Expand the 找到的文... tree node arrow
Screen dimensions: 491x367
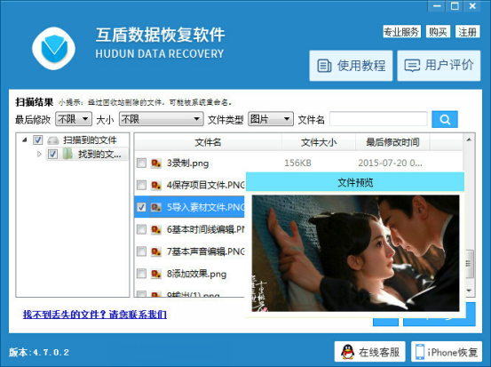click(39, 154)
